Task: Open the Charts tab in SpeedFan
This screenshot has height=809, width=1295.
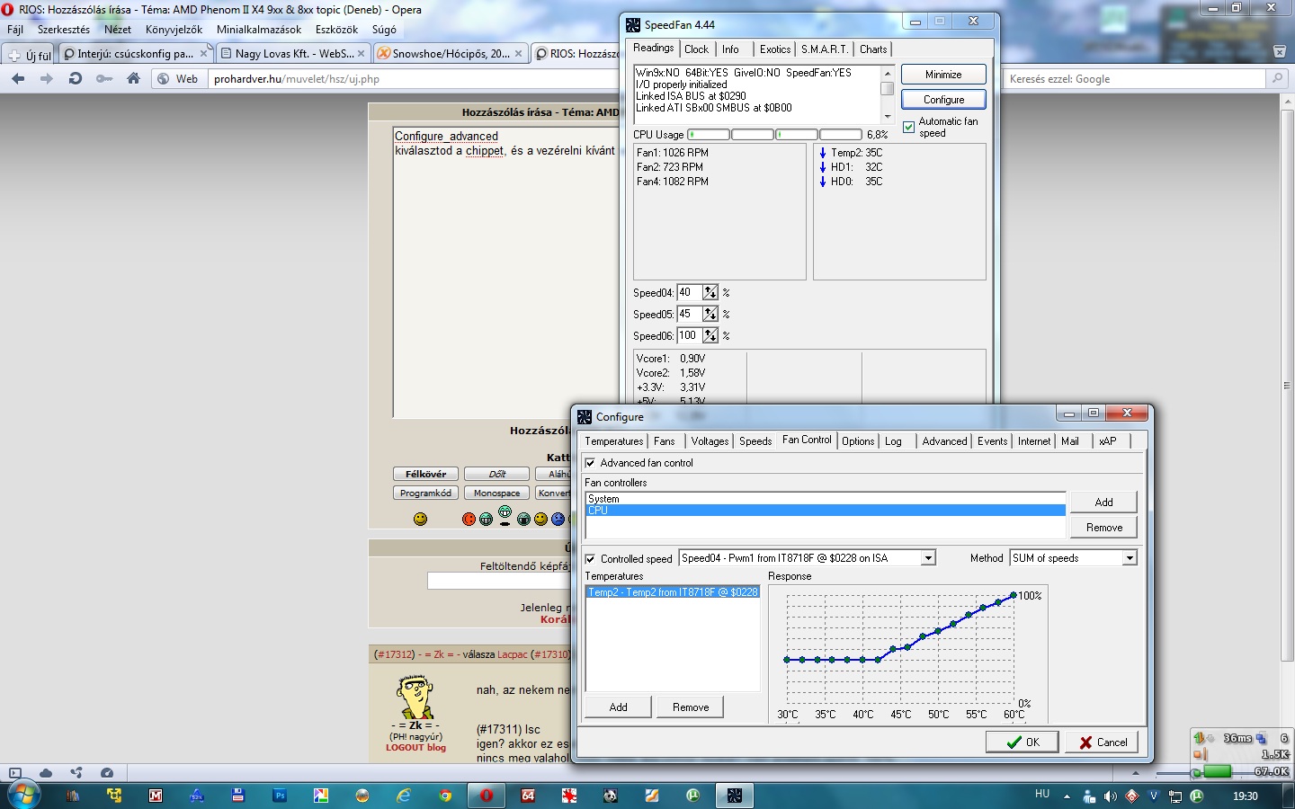Action: pos(873,49)
